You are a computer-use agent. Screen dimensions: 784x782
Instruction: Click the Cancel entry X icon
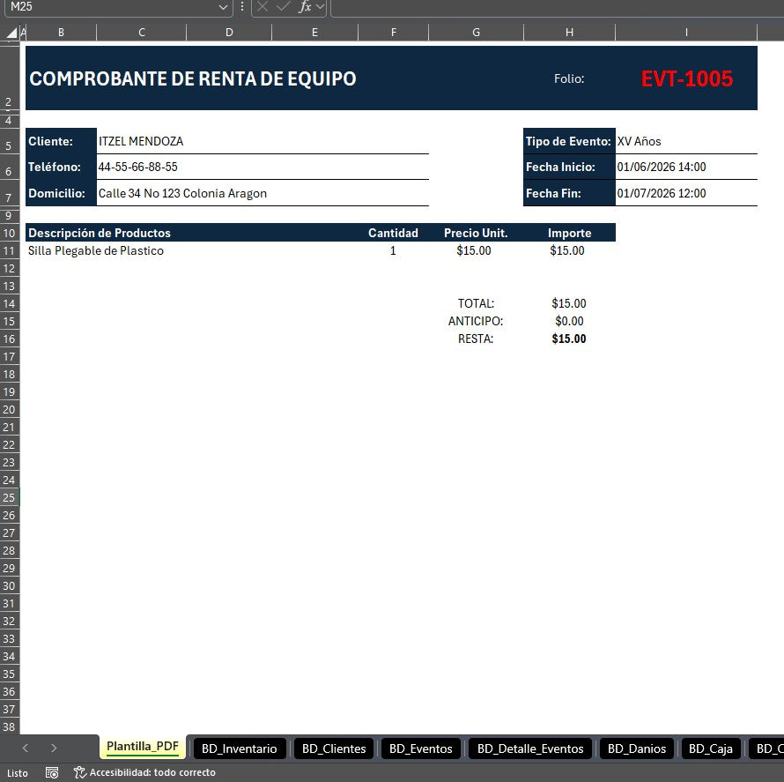coord(263,7)
